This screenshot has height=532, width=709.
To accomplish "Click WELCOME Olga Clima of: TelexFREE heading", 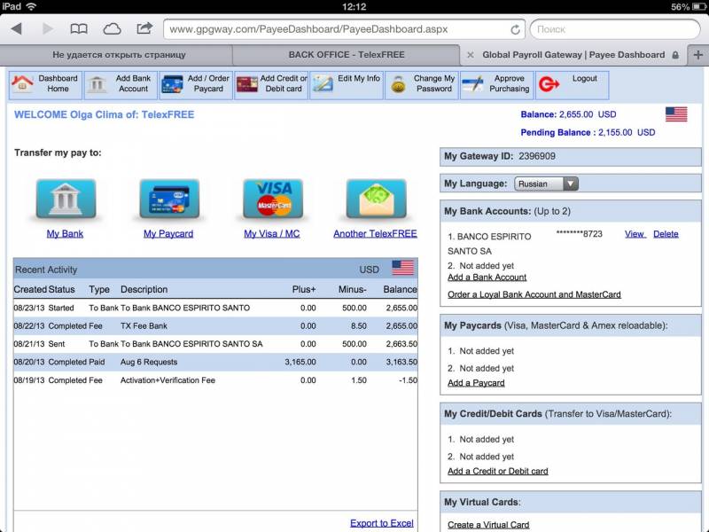I will point(104,114).
